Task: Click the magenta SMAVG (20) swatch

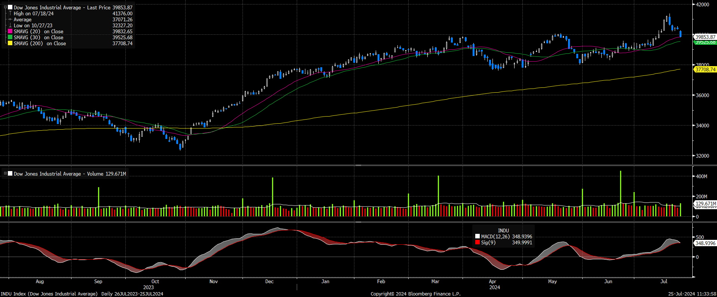Action: [10, 31]
